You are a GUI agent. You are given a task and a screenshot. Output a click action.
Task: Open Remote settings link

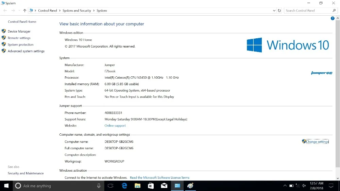click(x=19, y=38)
